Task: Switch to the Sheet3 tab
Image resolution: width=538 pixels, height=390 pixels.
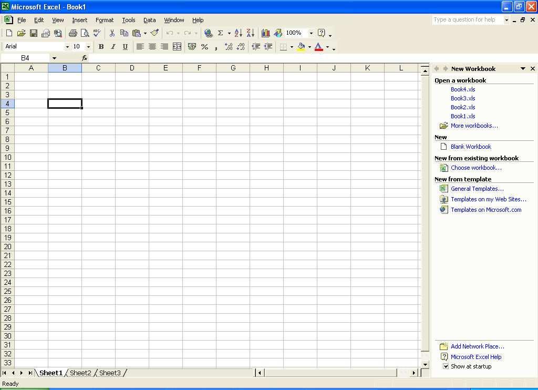Action: click(x=110, y=373)
